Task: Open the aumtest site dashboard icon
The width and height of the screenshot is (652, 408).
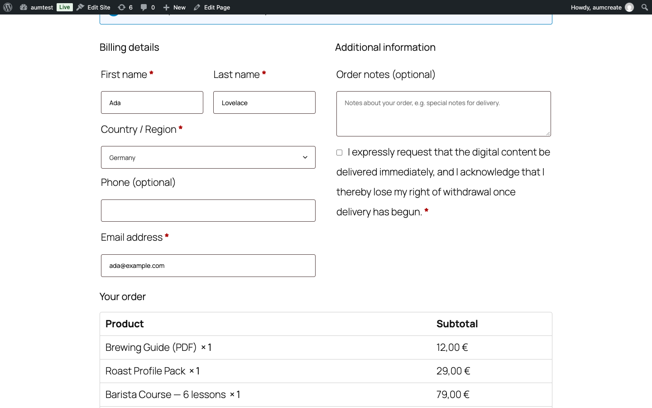Action: point(24,7)
